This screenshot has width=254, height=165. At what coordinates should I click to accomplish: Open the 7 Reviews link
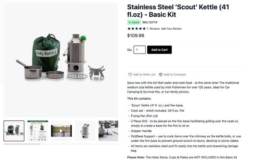click(x=153, y=29)
